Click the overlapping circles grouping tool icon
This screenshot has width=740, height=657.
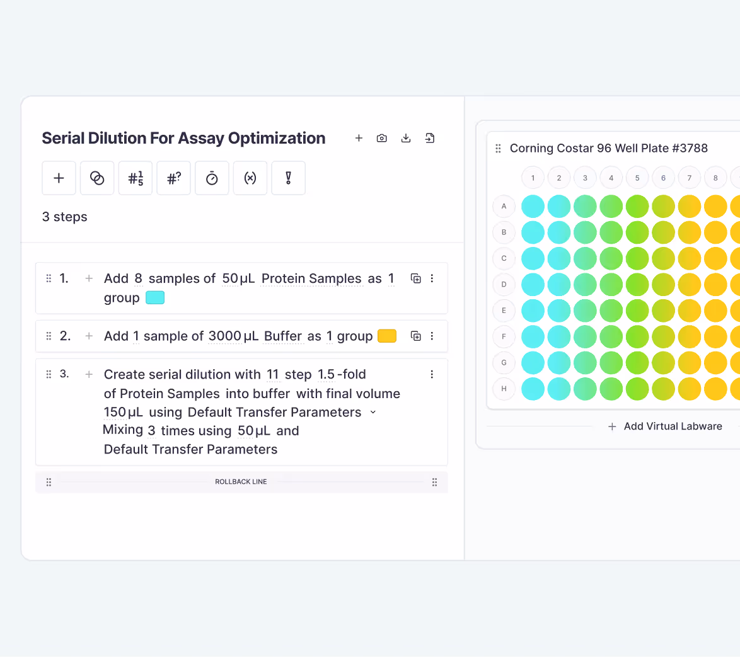[x=97, y=178]
